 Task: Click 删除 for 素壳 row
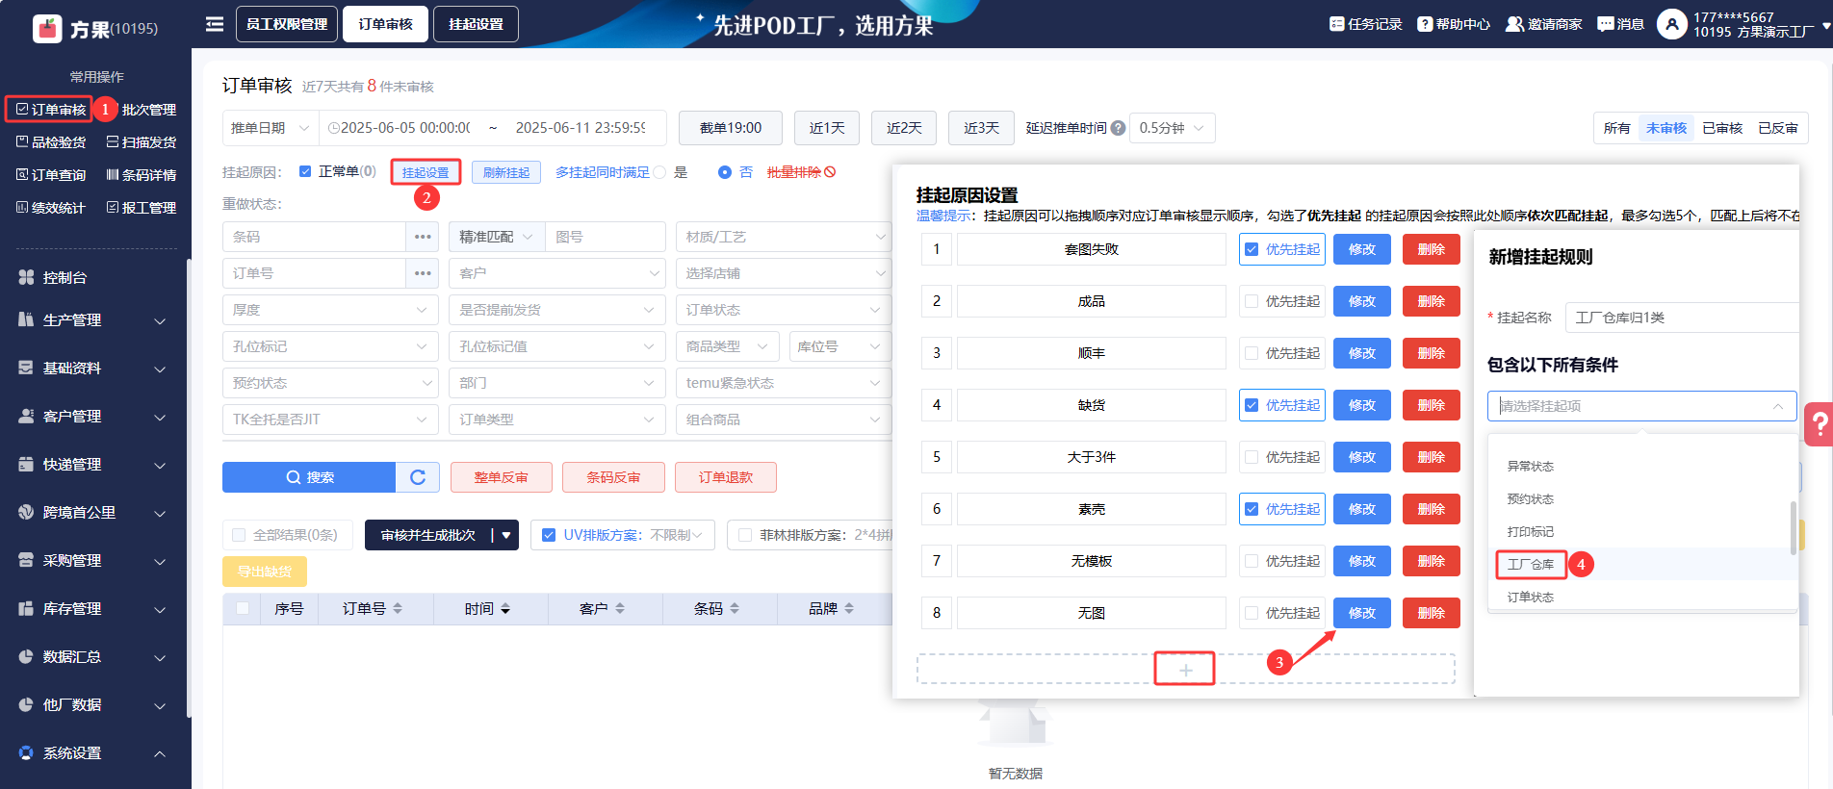[x=1432, y=509]
